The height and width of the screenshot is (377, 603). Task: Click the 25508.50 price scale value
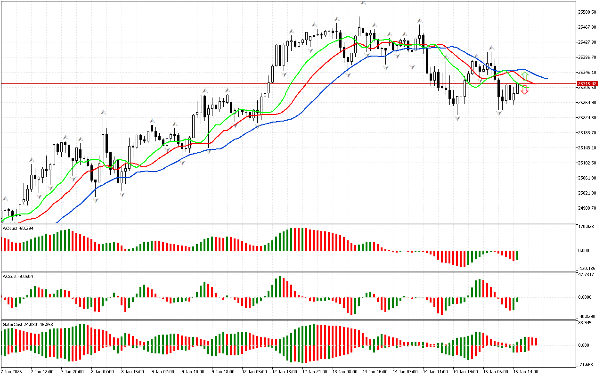(x=587, y=12)
